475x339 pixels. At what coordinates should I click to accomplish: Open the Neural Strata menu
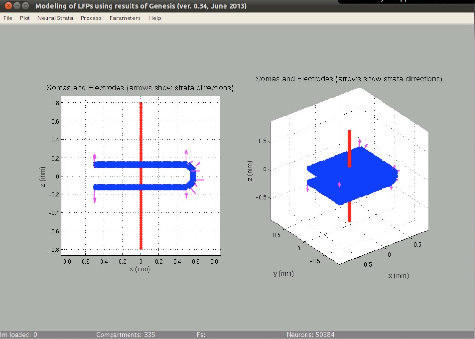pyautogui.click(x=55, y=18)
